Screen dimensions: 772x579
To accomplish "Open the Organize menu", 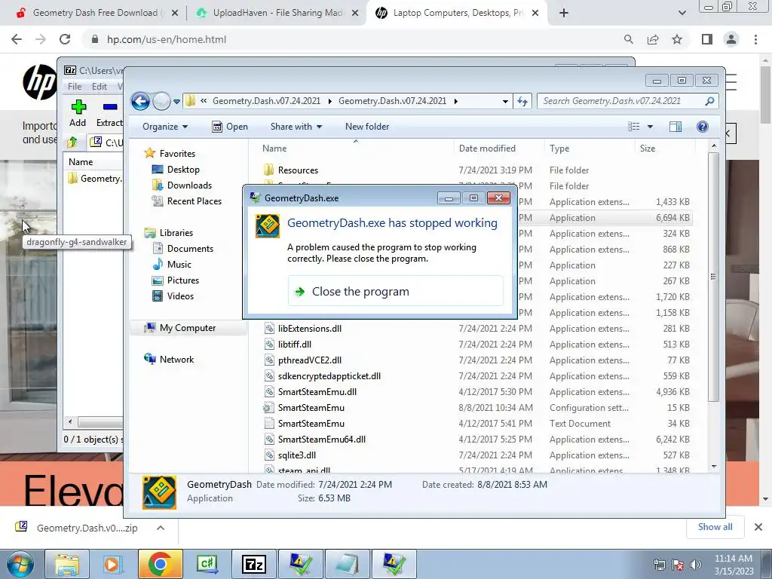I will tap(165, 127).
